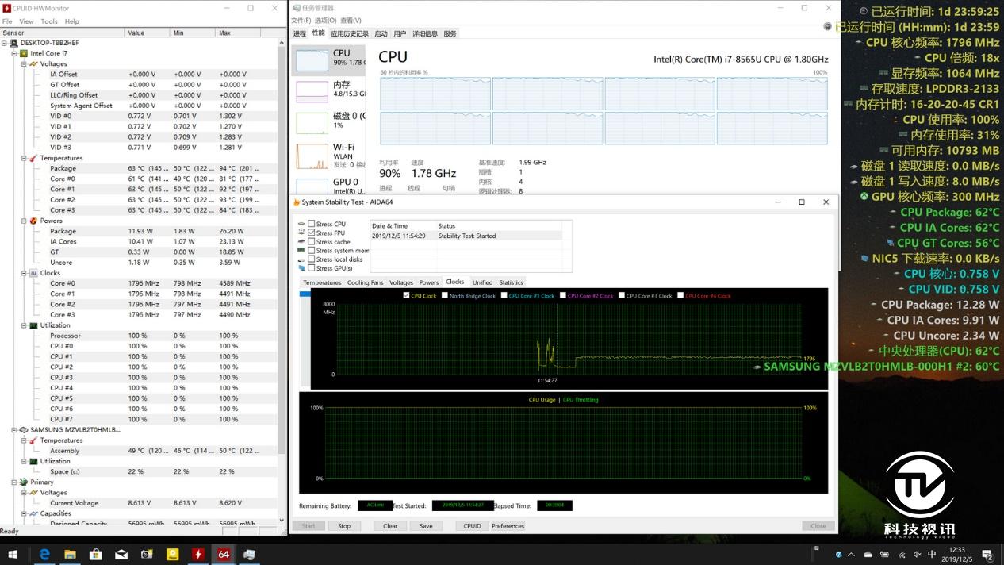
Task: Collapse the Voltages node under Intel Core i7
Action: [x=25, y=63]
